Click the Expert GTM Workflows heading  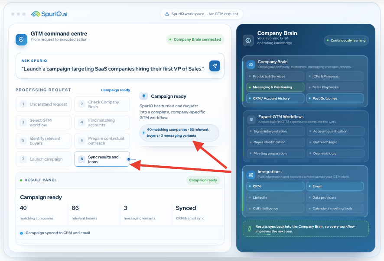coord(281,117)
